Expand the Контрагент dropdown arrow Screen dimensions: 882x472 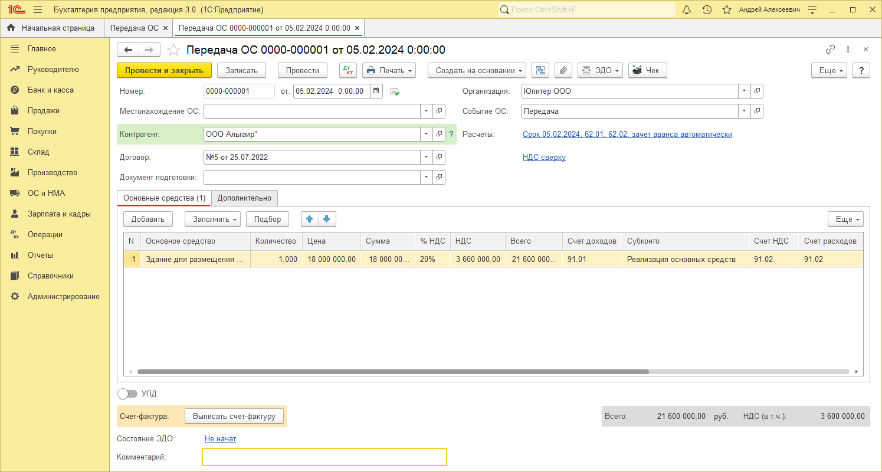[427, 135]
